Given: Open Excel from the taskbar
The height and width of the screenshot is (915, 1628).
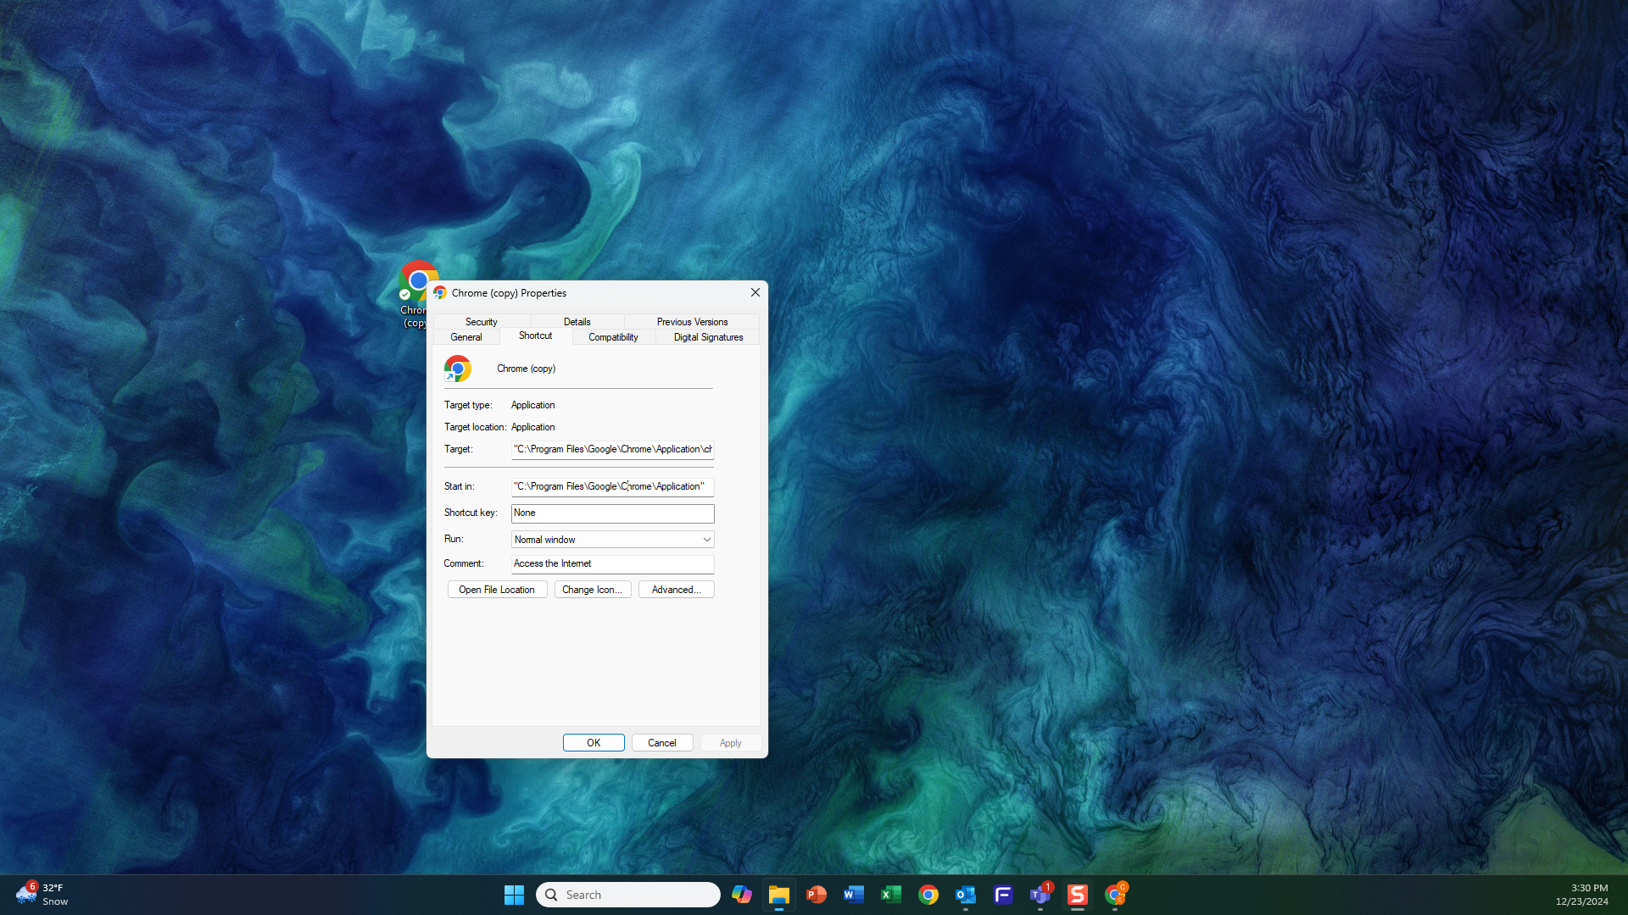Looking at the screenshot, I should (890, 895).
